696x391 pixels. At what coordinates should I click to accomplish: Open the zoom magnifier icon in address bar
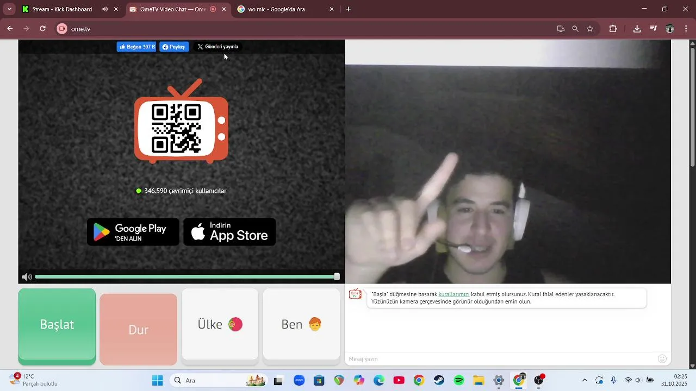pos(575,29)
